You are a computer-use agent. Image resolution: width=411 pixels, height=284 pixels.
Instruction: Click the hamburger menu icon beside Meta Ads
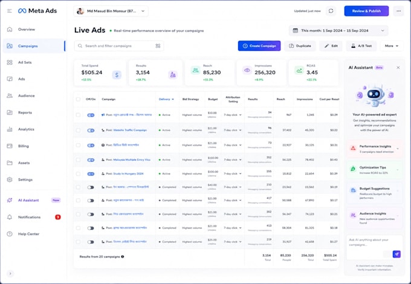click(10, 11)
